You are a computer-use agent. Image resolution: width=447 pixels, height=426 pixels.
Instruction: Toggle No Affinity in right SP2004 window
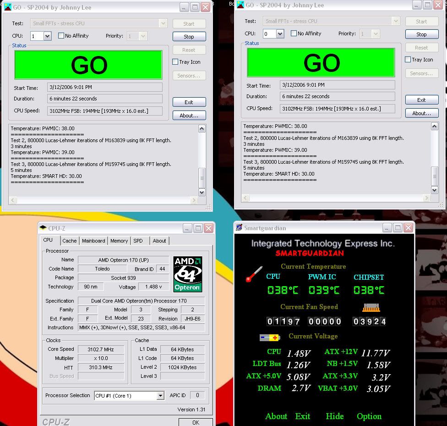tap(294, 33)
